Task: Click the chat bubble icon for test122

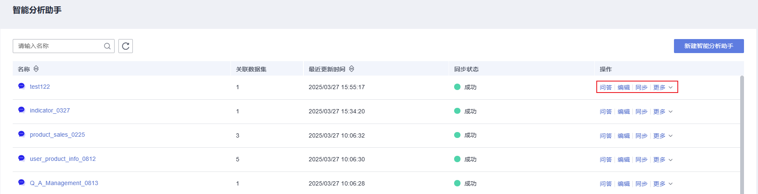Action: 22,86
